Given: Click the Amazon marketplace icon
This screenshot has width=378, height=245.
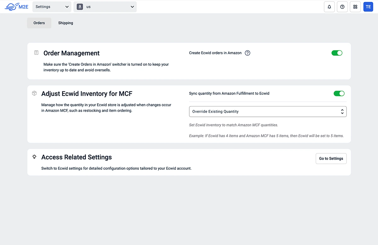Looking at the screenshot, I should click(x=80, y=7).
